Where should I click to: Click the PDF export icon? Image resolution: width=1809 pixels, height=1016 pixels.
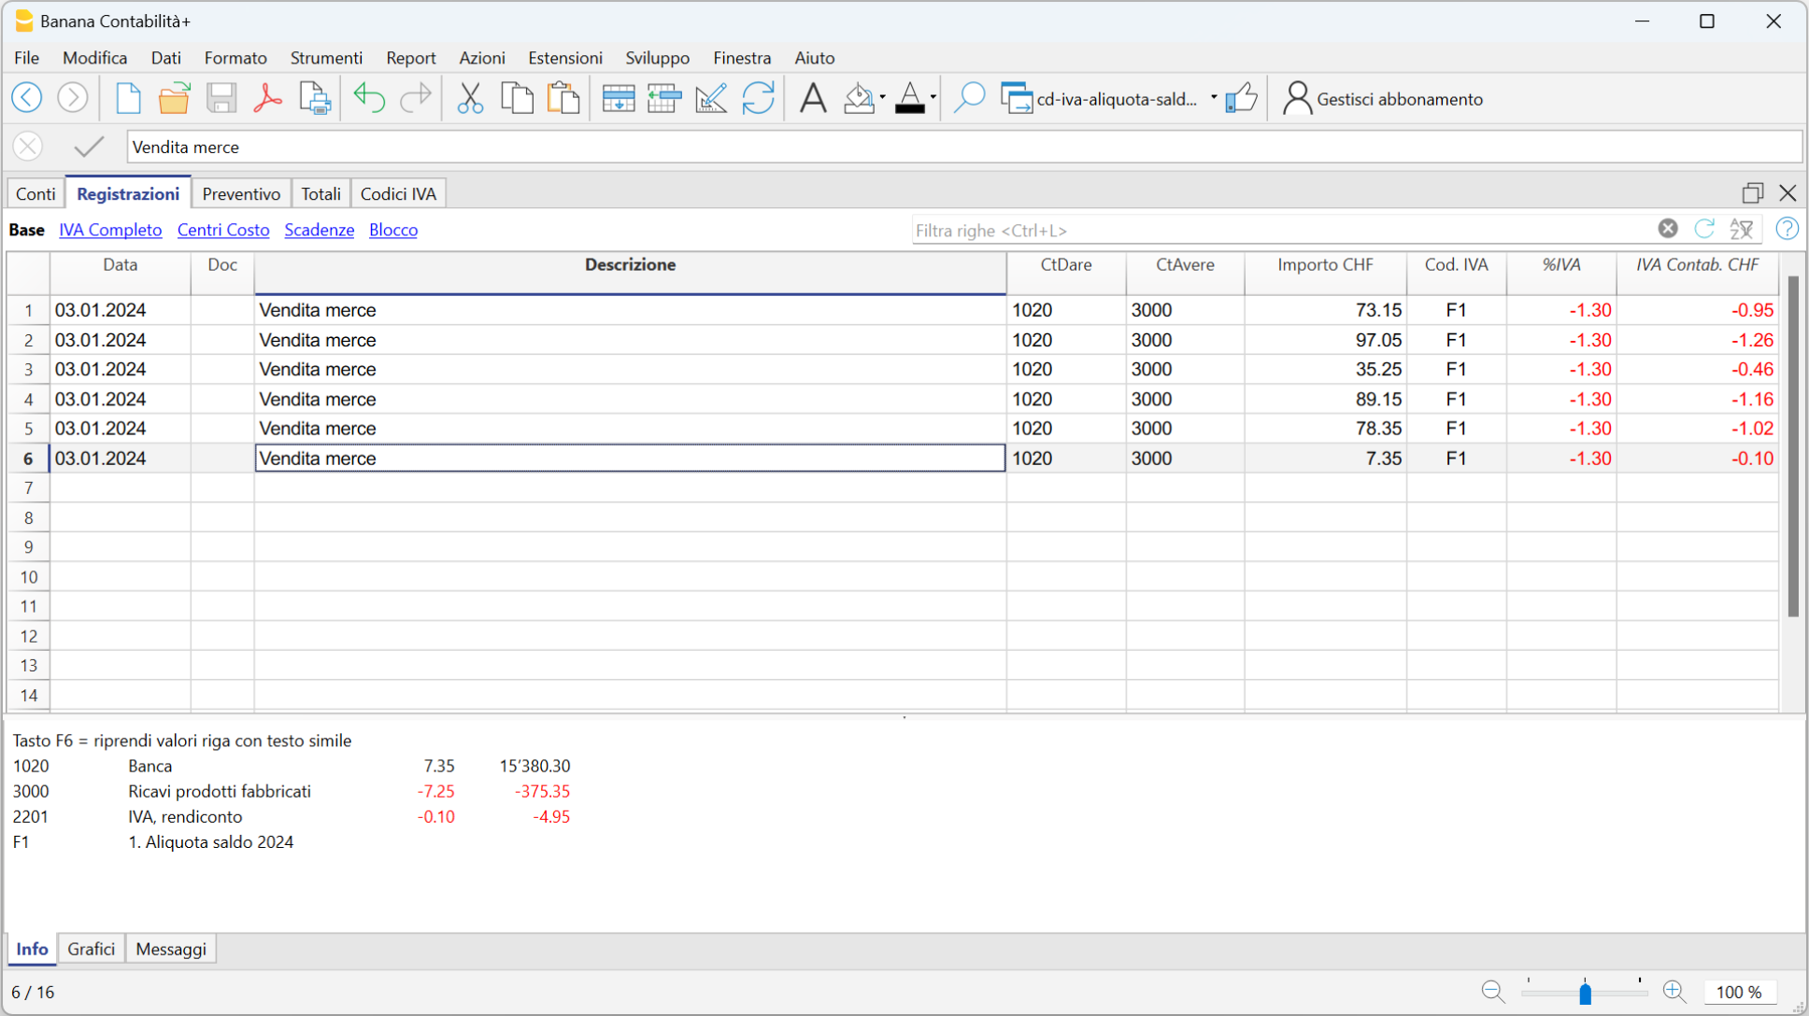click(267, 98)
